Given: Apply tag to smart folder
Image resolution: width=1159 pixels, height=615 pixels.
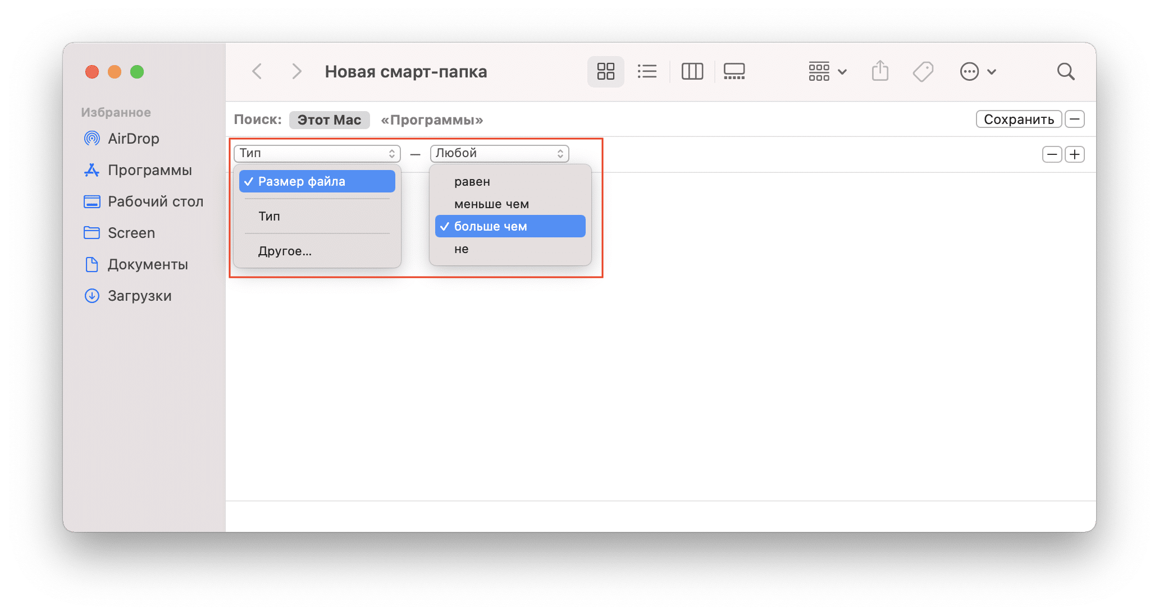Looking at the screenshot, I should (924, 71).
